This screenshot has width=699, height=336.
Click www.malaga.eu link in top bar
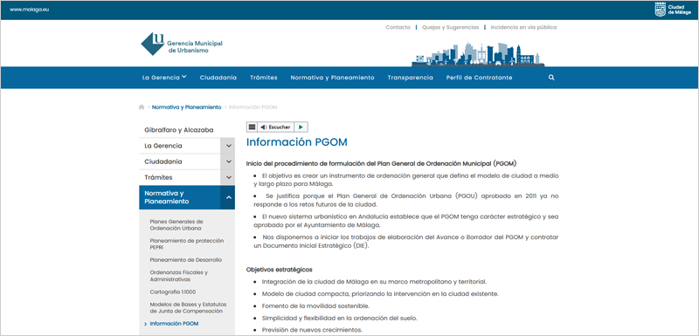tap(29, 10)
